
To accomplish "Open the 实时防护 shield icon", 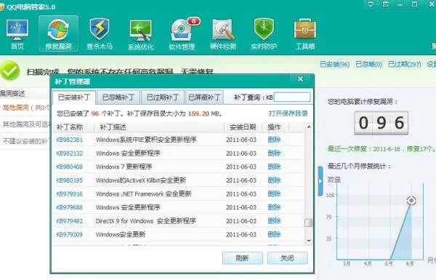I will coord(264,34).
